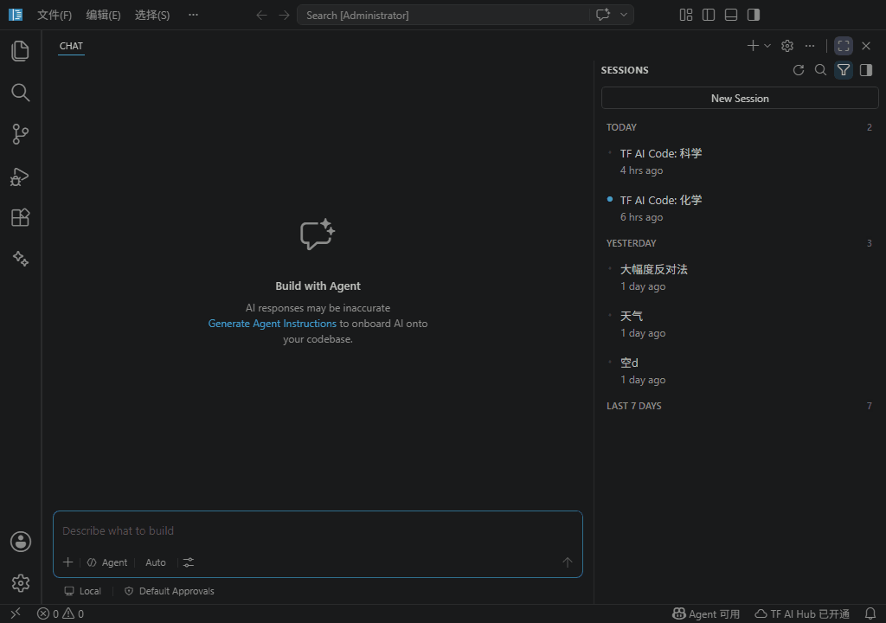Image resolution: width=886 pixels, height=623 pixels.
Task: Open the Accounts icon in activity bar
Action: tap(21, 542)
